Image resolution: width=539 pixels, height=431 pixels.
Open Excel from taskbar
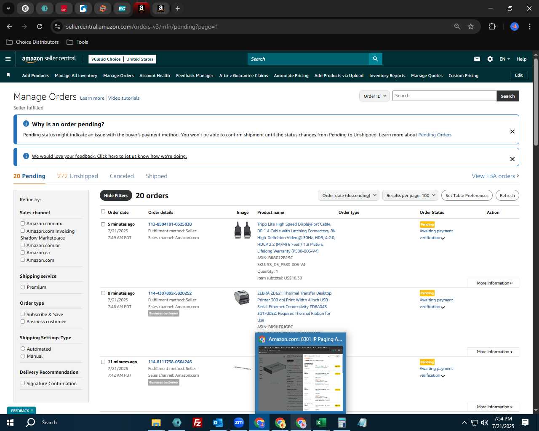pyautogui.click(x=321, y=423)
